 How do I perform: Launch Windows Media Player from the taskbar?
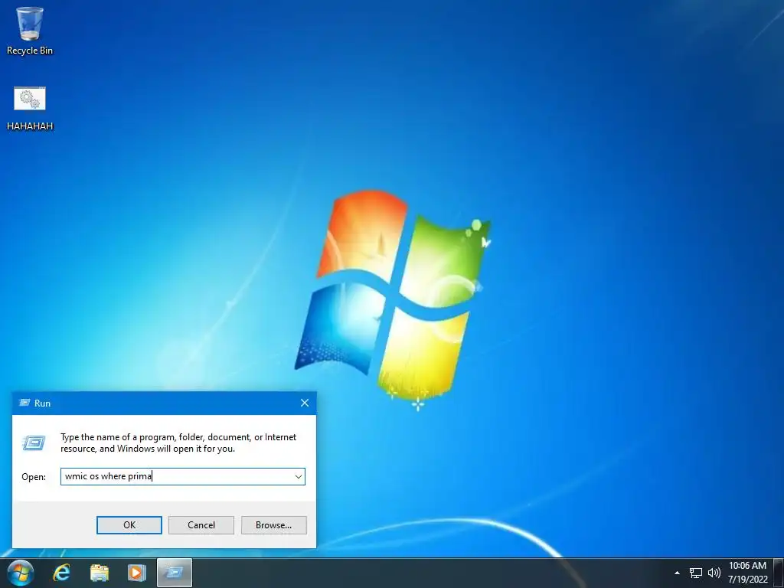(x=136, y=573)
